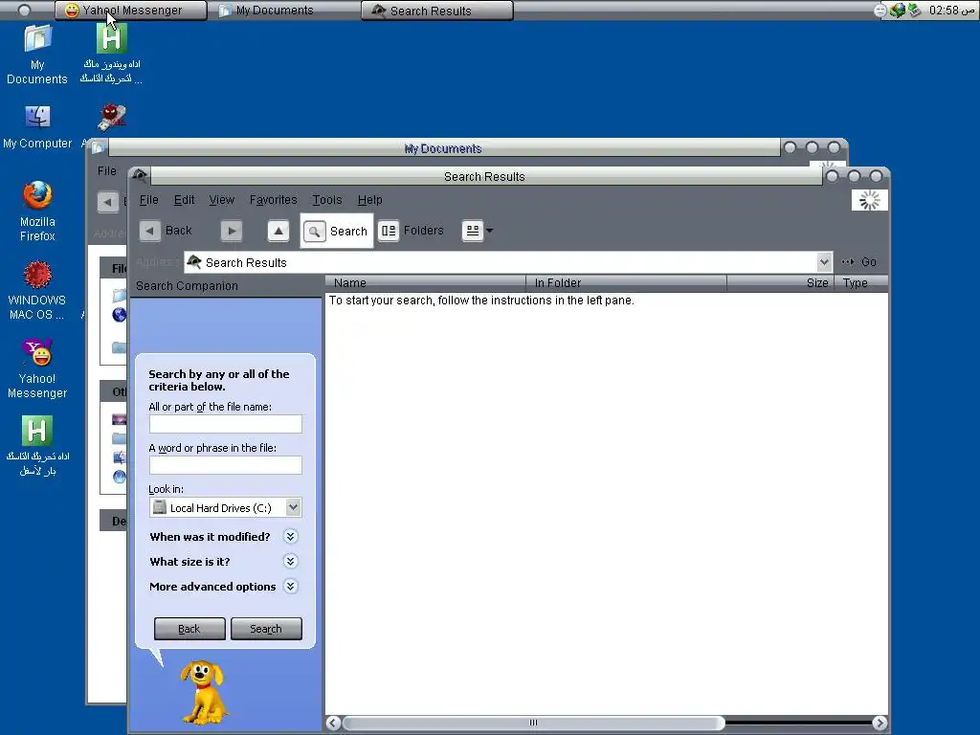
Task: Open the Help menu
Action: [x=370, y=200]
